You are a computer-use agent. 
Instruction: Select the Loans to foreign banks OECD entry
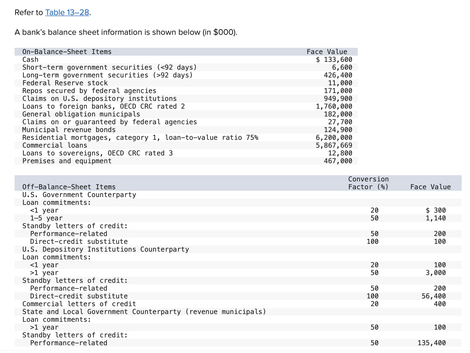point(103,106)
